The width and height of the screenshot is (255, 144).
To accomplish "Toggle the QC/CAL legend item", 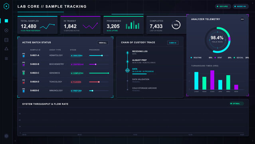I will click(241, 58).
